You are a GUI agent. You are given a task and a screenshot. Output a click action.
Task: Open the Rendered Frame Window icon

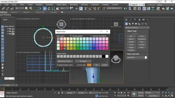(168, 8)
